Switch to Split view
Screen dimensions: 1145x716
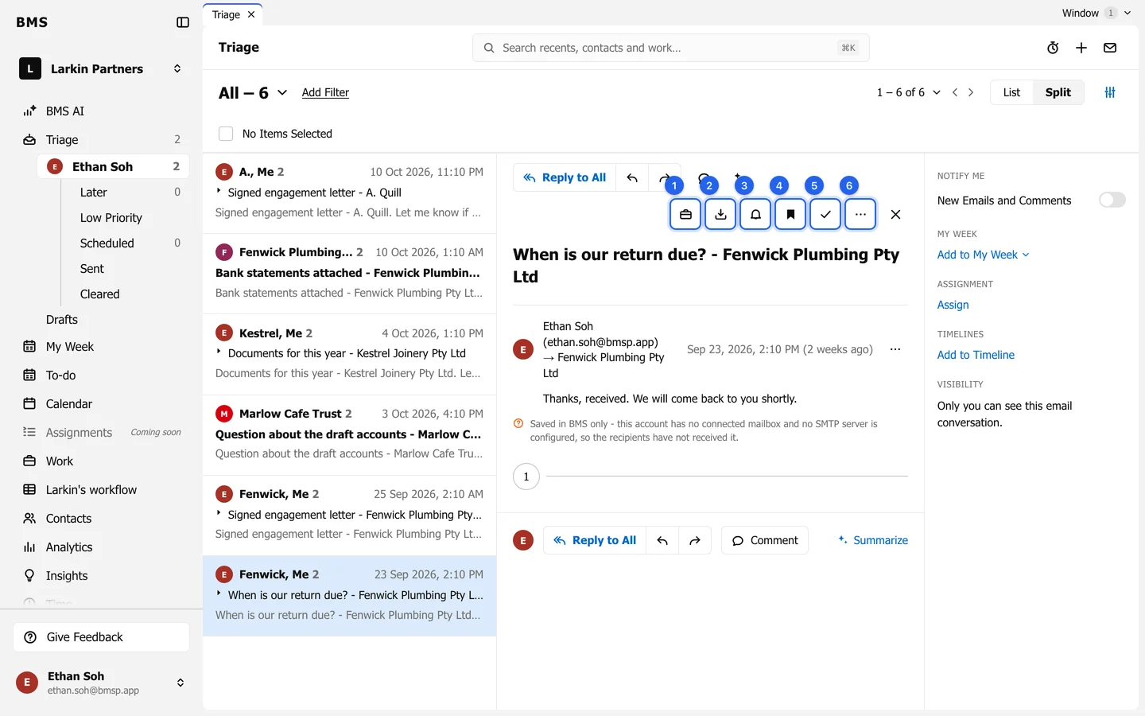[x=1058, y=92]
